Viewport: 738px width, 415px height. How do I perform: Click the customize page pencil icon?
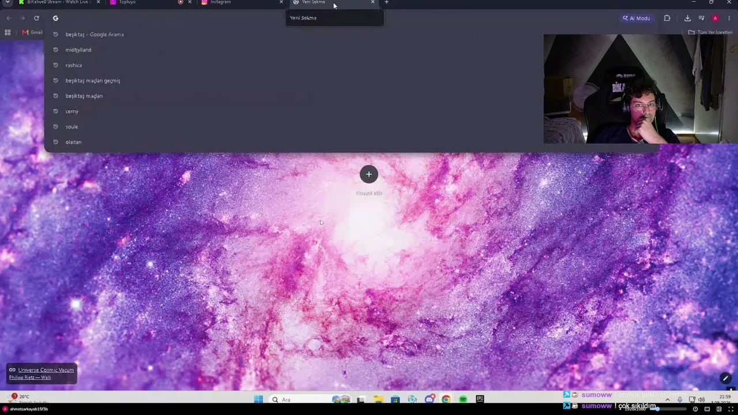725,378
